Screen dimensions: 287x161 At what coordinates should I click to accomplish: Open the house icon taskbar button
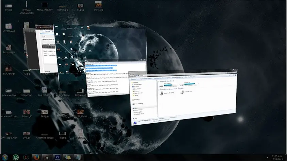47,157
